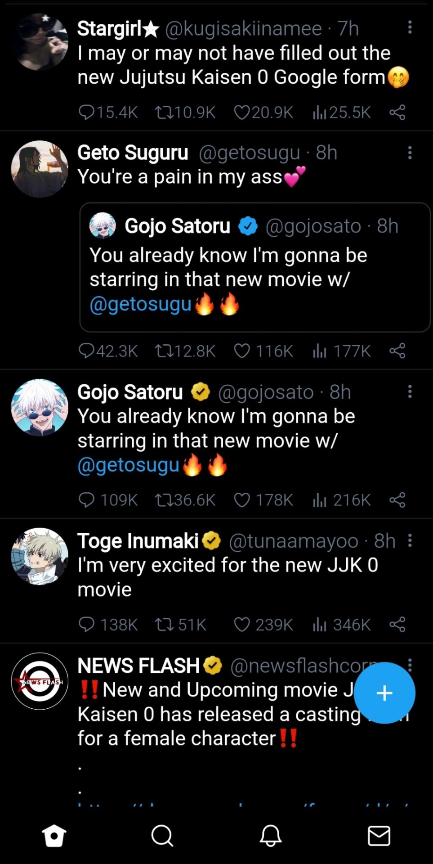Compose a new tweet with plus button
The width and height of the screenshot is (433, 864).
(x=384, y=693)
